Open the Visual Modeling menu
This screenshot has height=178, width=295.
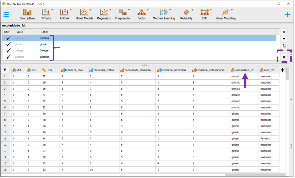[x=225, y=14]
